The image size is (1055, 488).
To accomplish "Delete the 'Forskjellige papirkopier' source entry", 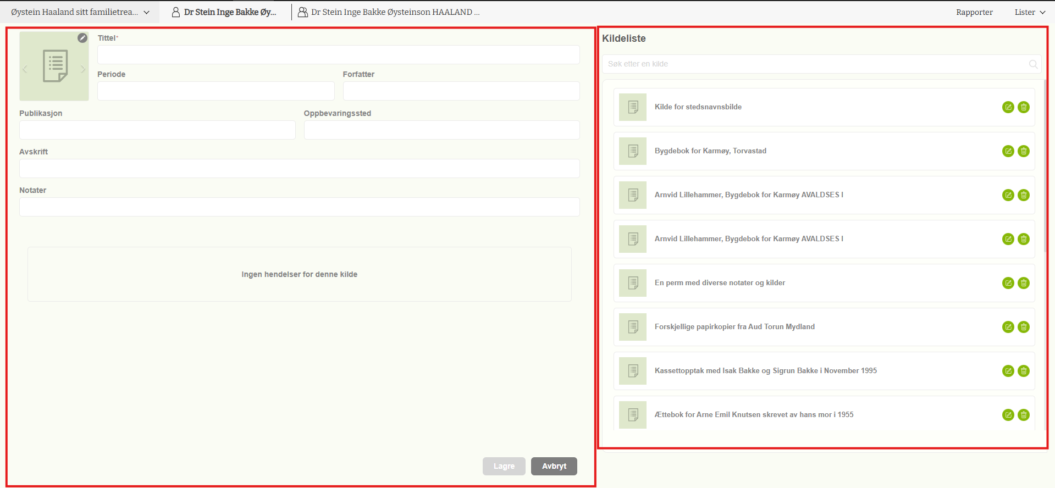I will pos(1023,327).
